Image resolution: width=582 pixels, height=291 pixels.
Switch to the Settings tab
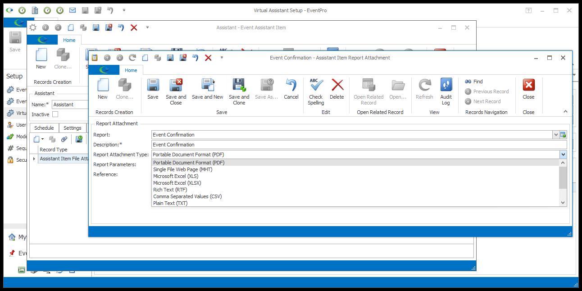point(73,128)
